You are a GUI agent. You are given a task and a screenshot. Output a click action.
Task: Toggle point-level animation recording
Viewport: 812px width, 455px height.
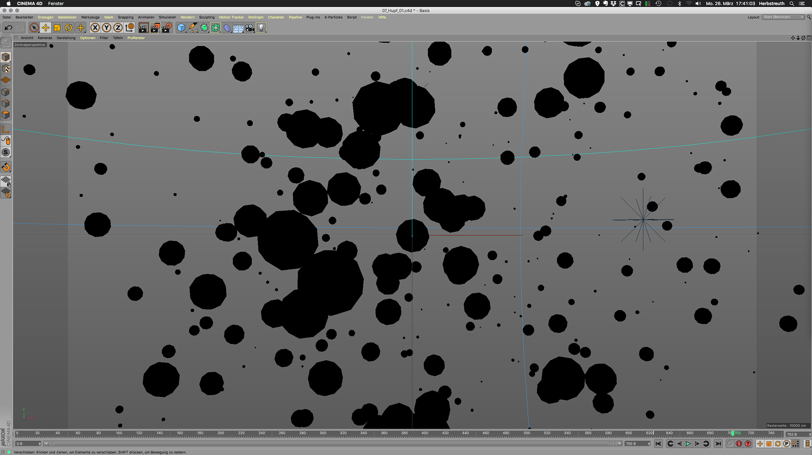tap(796, 444)
